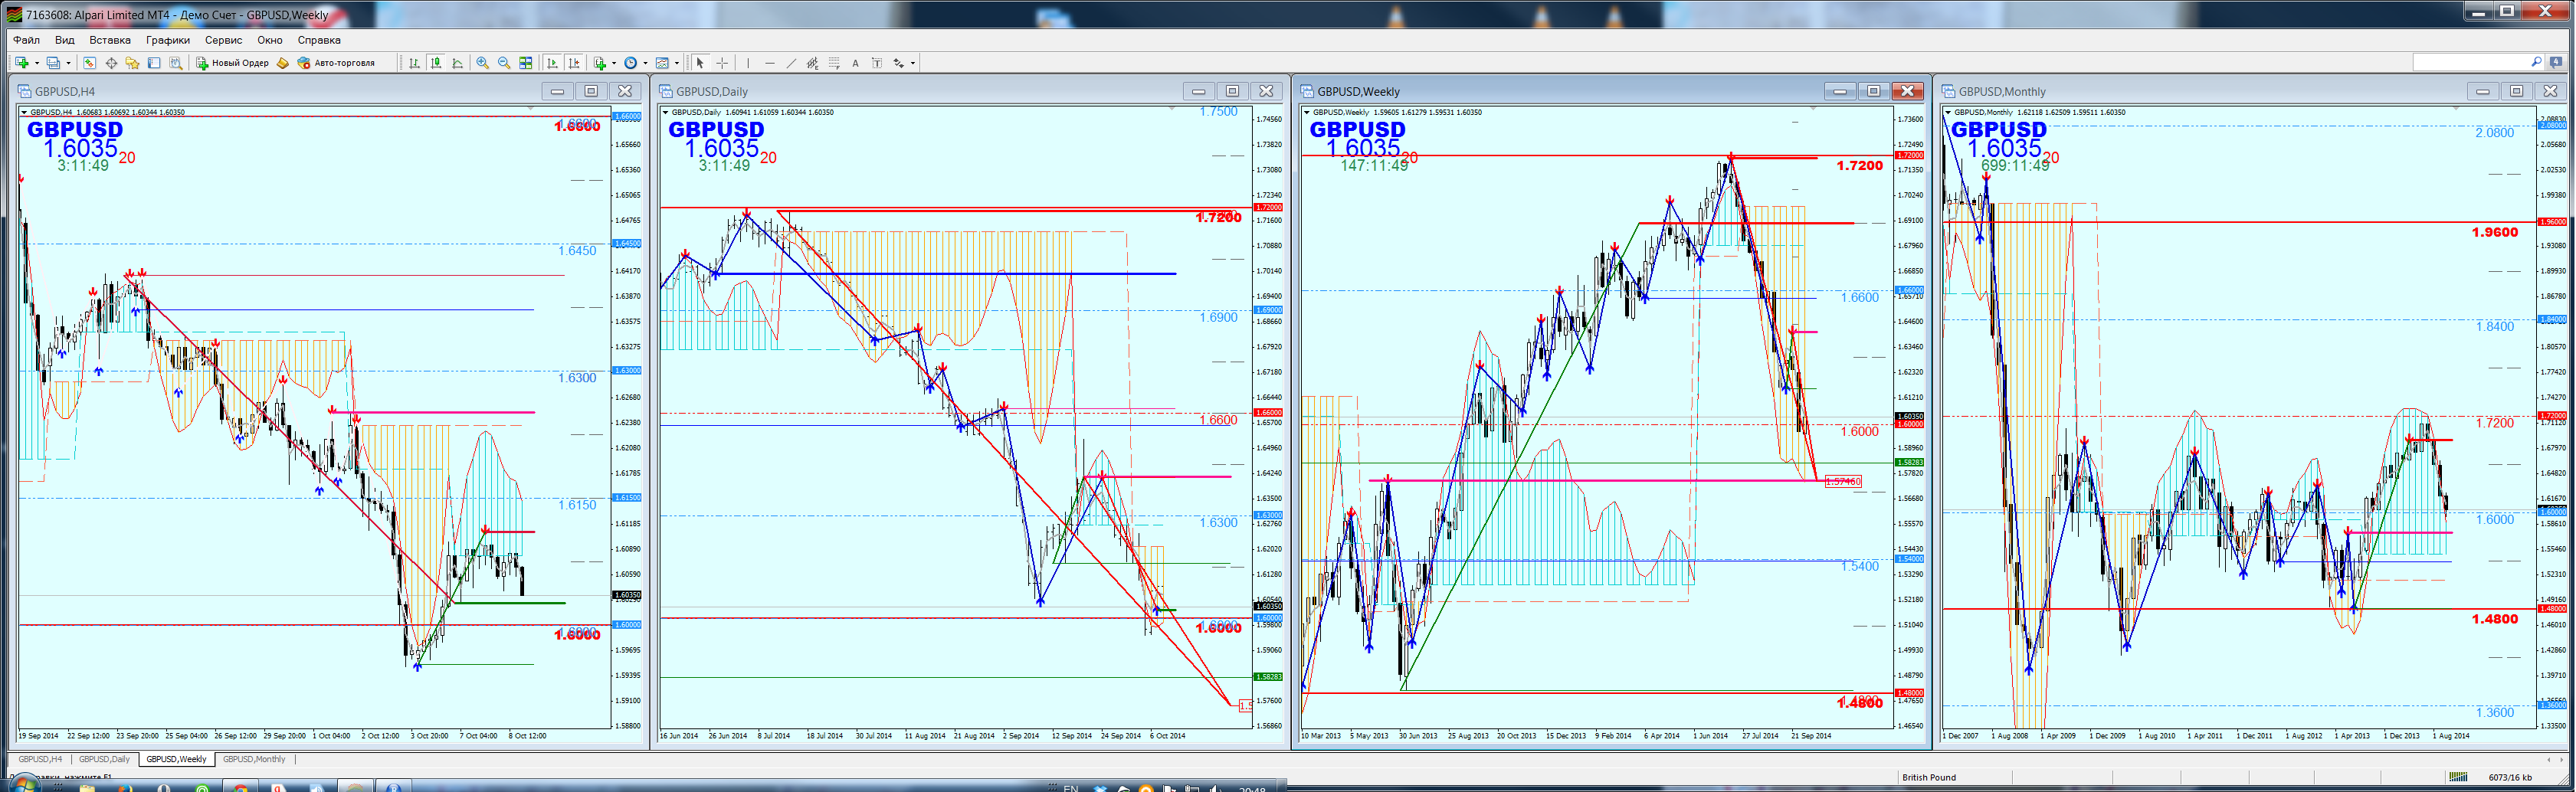Open the Вид menu
The width and height of the screenshot is (2576, 792).
pyautogui.click(x=65, y=40)
